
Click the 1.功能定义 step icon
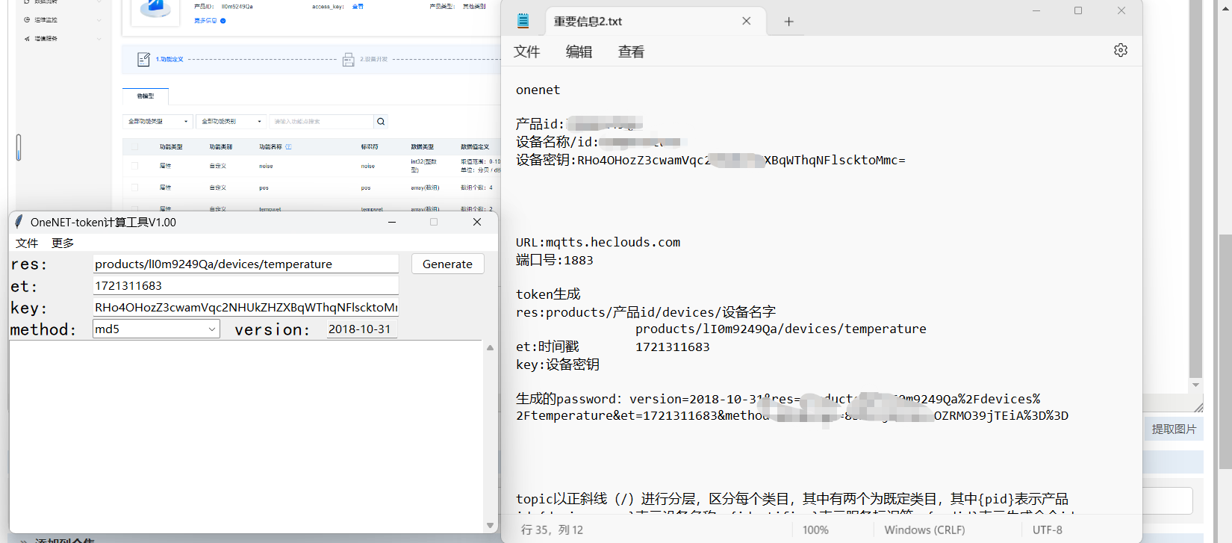(x=143, y=59)
